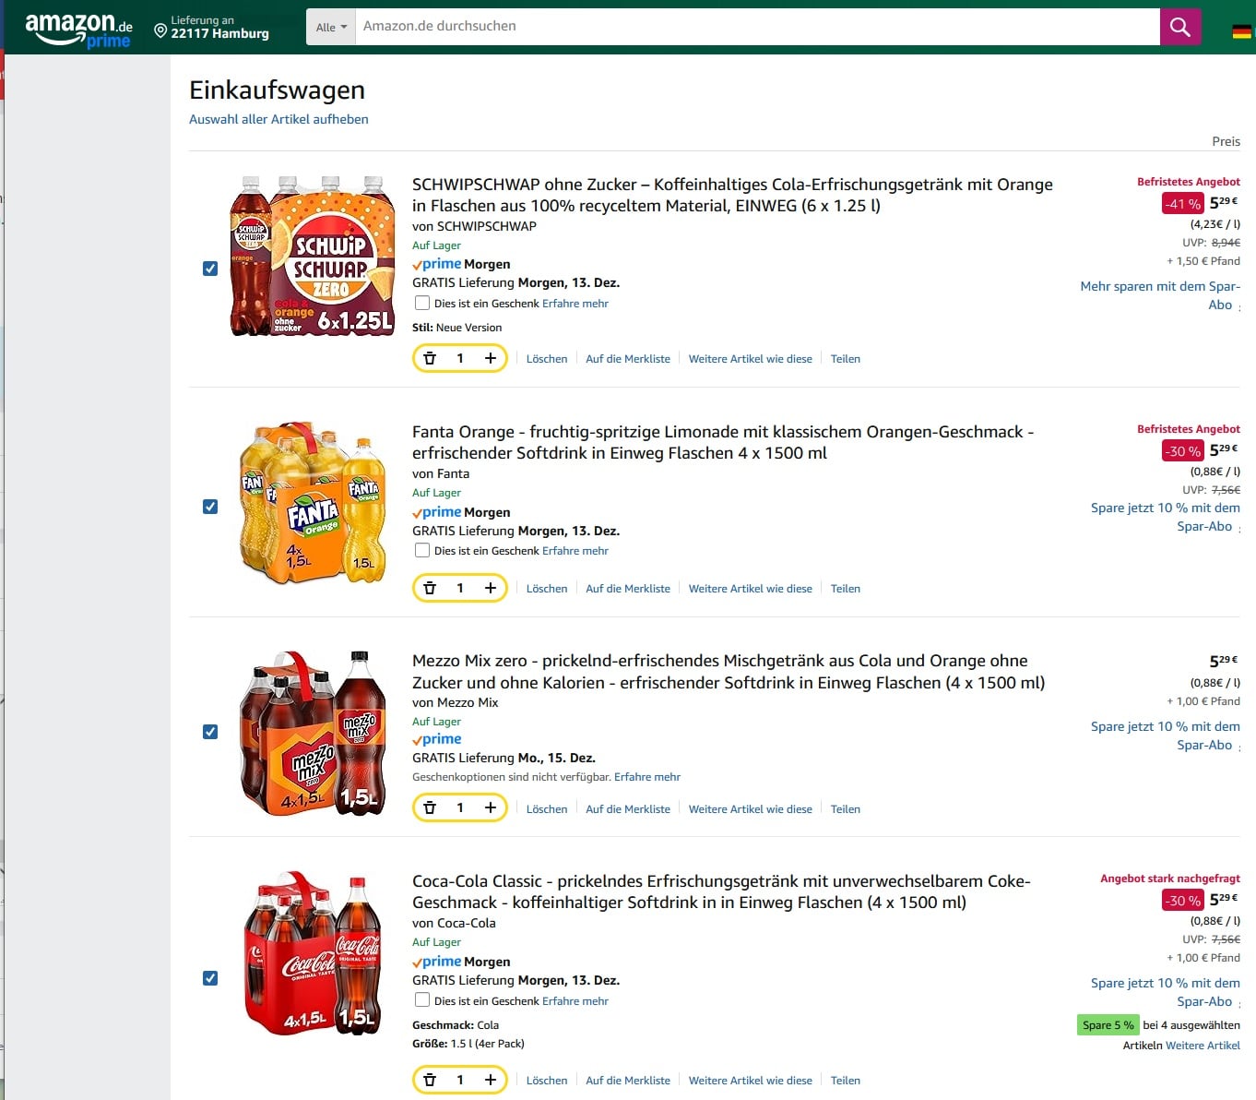Mark Fanta Orange as a gift
Screen dimensions: 1256x1100
point(422,551)
